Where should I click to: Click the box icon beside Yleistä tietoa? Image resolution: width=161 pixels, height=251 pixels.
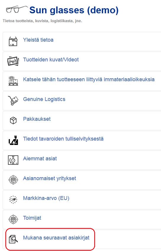coord(13,41)
